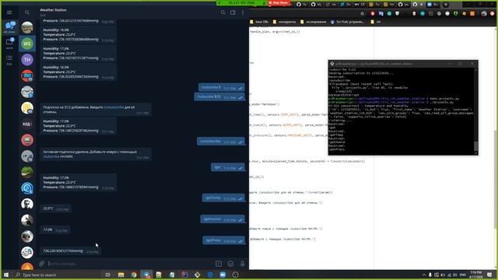This screenshot has height=280, width=498.
Task: Open the конкуренты bookmarks folder
Action: 284,22
